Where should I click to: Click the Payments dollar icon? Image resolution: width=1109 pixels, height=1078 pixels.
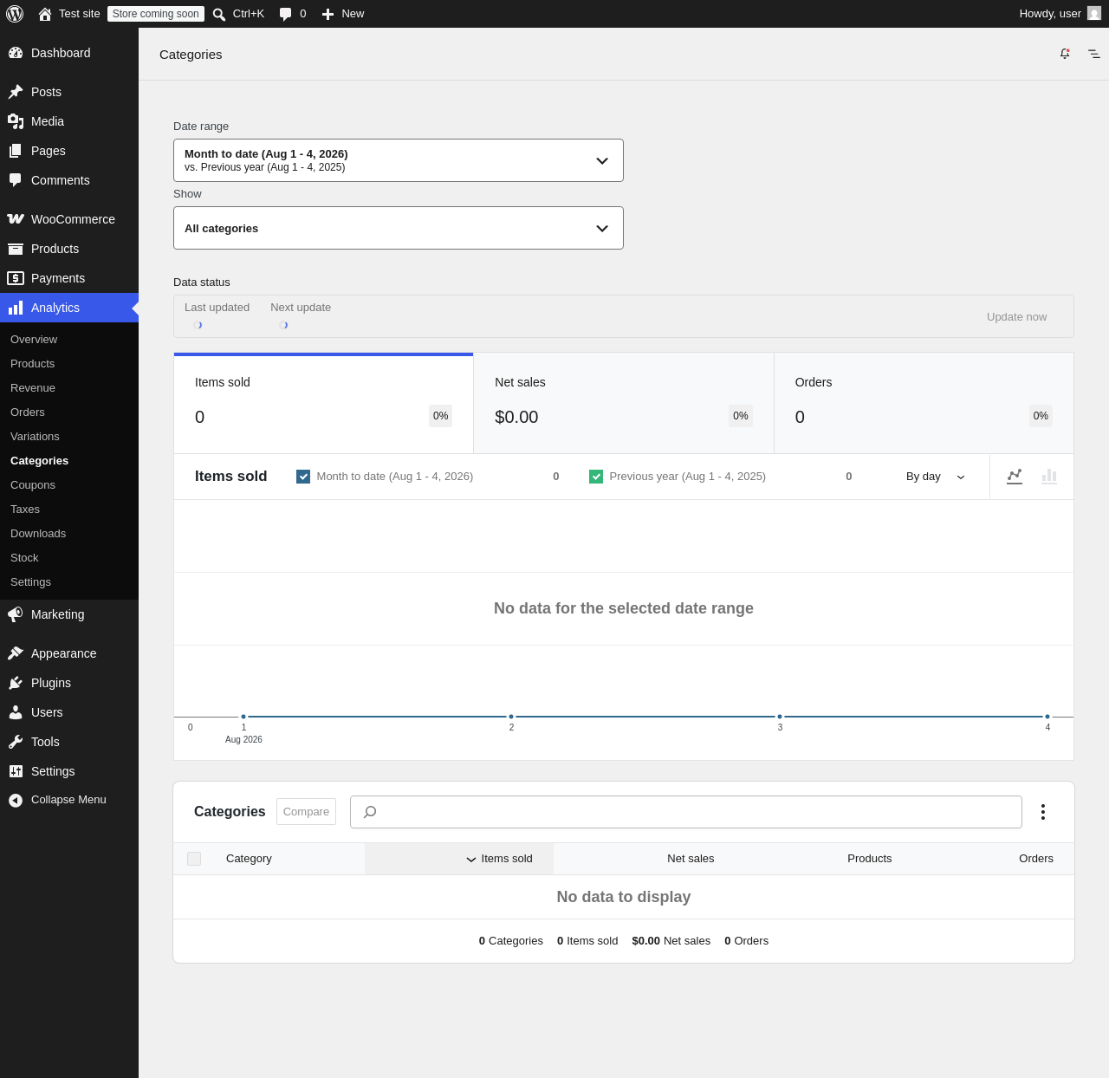coord(16,278)
